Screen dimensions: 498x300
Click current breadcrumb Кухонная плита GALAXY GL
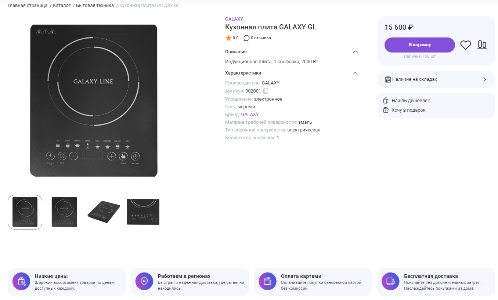[149, 6]
